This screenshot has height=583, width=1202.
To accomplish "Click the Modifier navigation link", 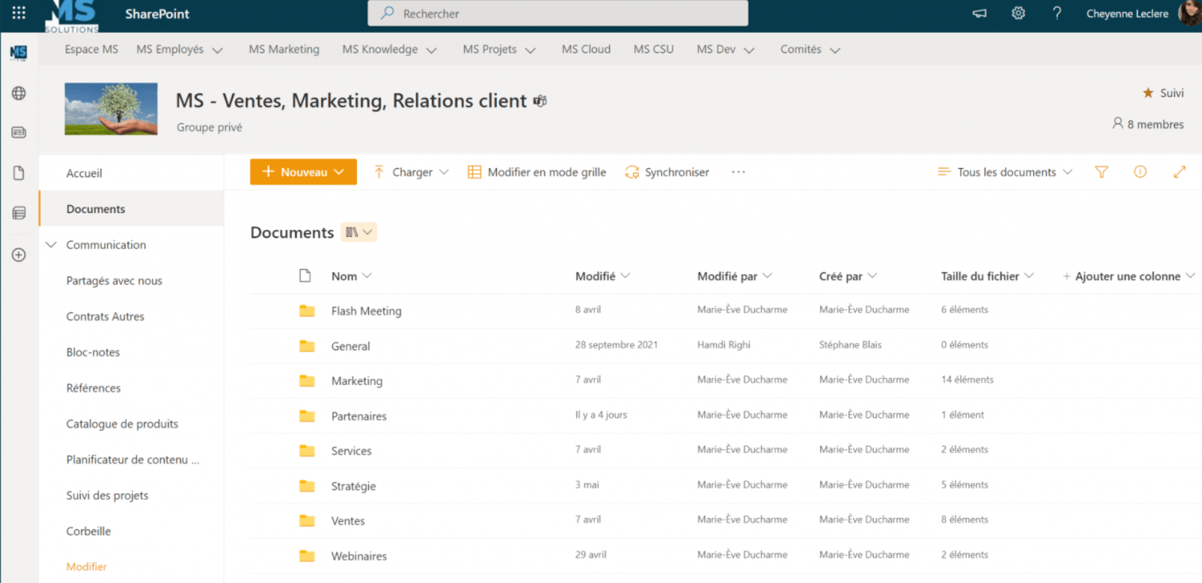I will [86, 566].
